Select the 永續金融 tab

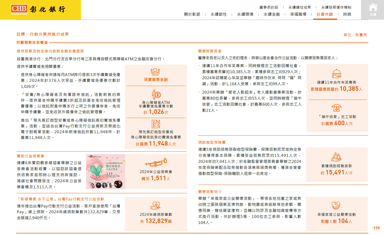(x=271, y=14)
